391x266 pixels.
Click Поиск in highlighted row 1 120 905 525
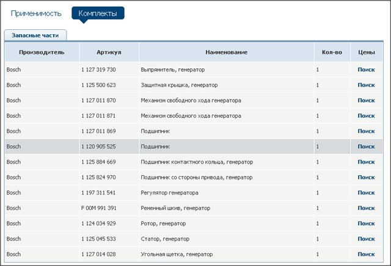coord(366,146)
